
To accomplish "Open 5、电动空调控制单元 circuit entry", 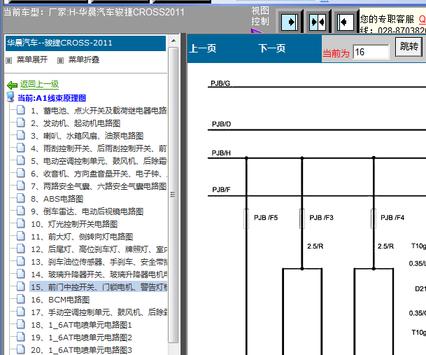I will [x=99, y=161].
